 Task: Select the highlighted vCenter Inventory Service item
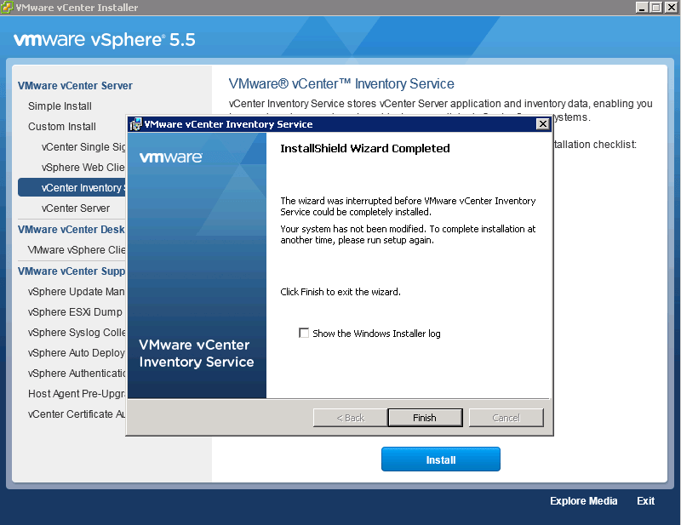(72, 187)
